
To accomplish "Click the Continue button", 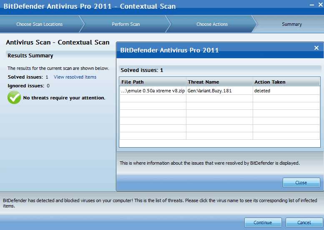I will 263,223.
